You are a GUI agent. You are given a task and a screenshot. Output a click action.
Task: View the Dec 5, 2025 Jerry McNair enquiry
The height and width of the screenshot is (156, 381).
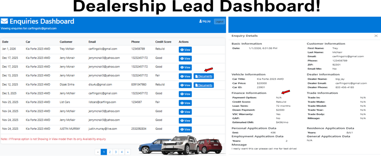pyautogui.click(x=185, y=94)
